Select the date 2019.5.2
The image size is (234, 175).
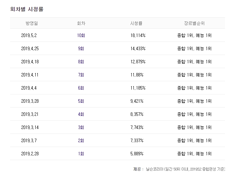pos(29,35)
